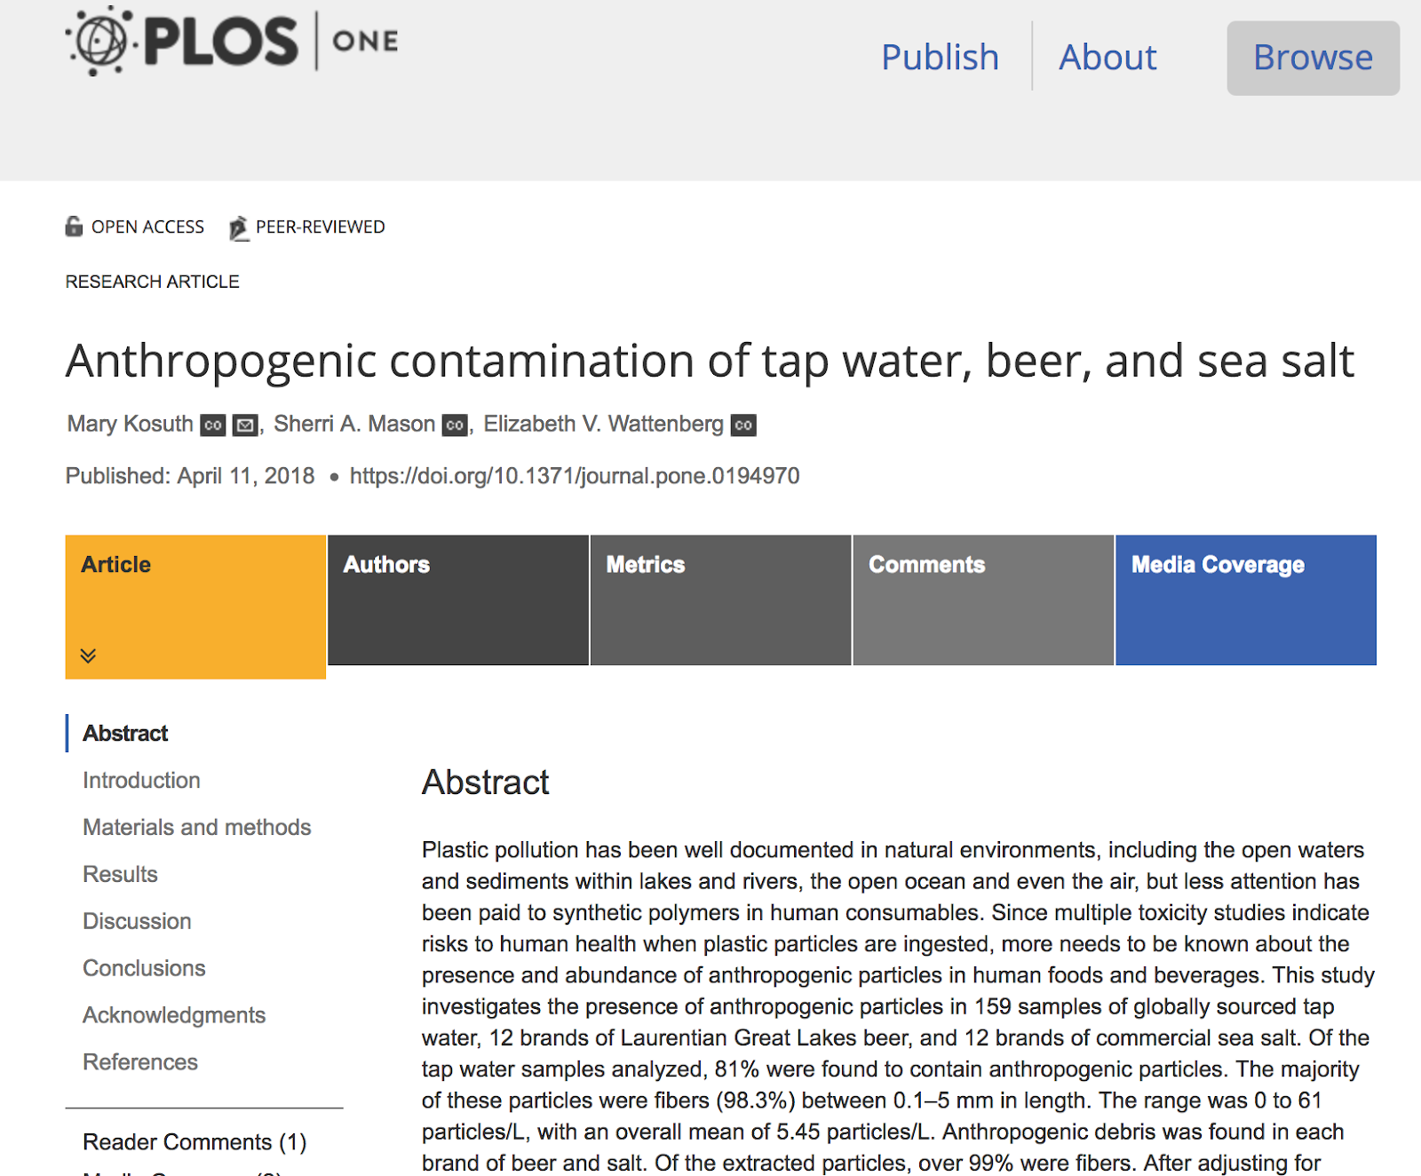The image size is (1421, 1176).
Task: Switch to the Authors tab
Action: coord(457,600)
